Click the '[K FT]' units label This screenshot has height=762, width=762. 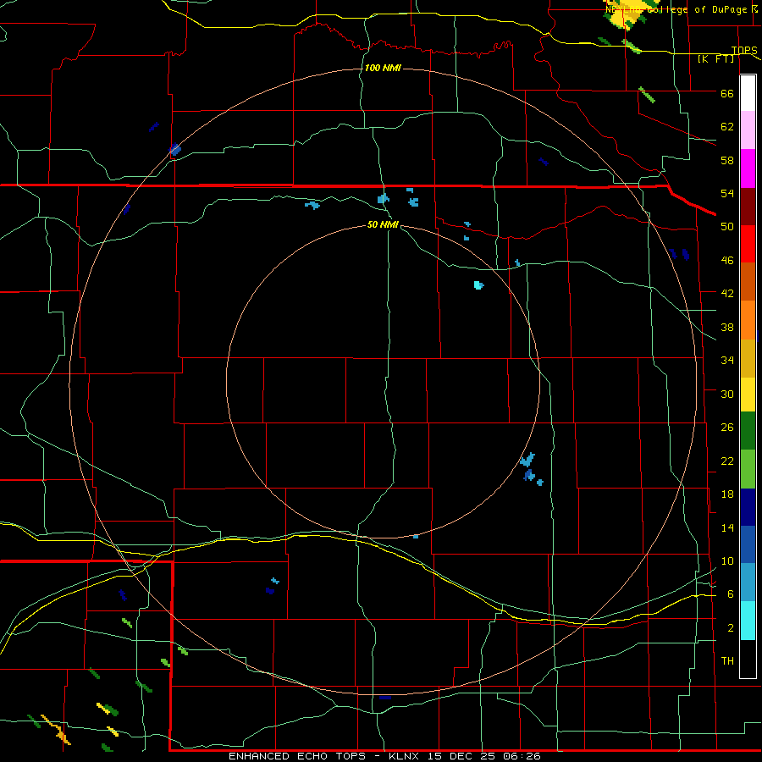(715, 59)
